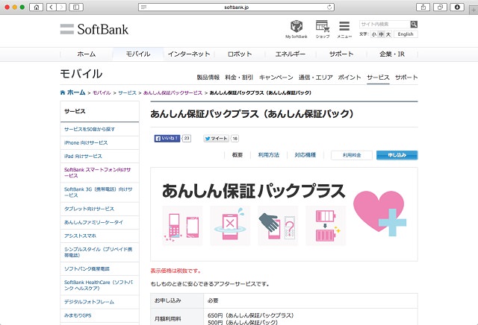Toggle the Safari sidebar button

pos(76,7)
